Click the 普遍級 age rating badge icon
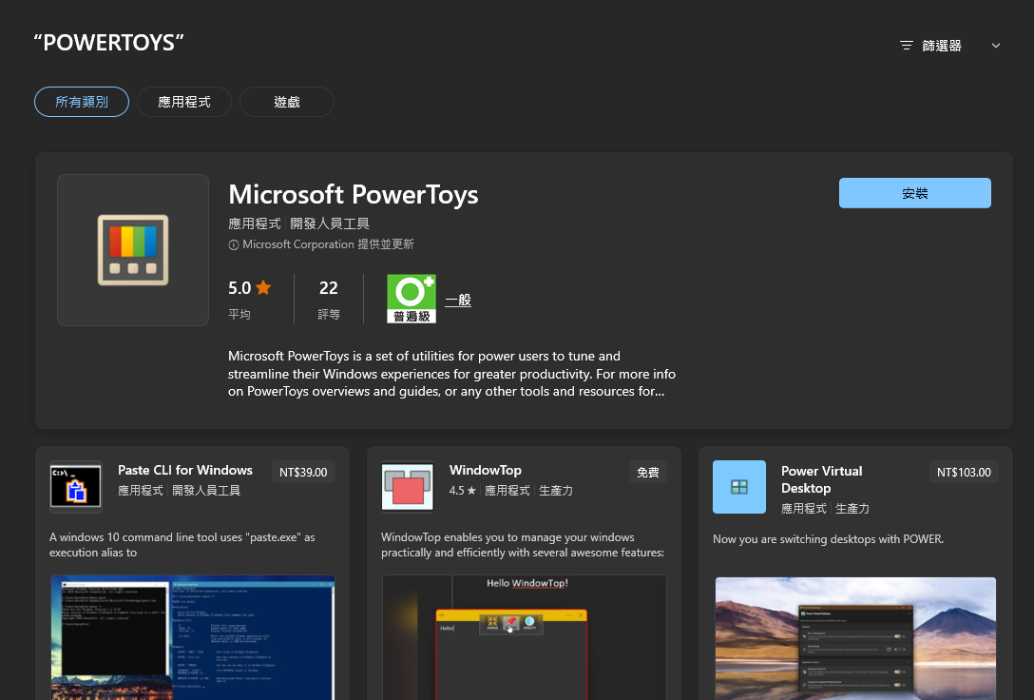1034x700 pixels. (411, 300)
